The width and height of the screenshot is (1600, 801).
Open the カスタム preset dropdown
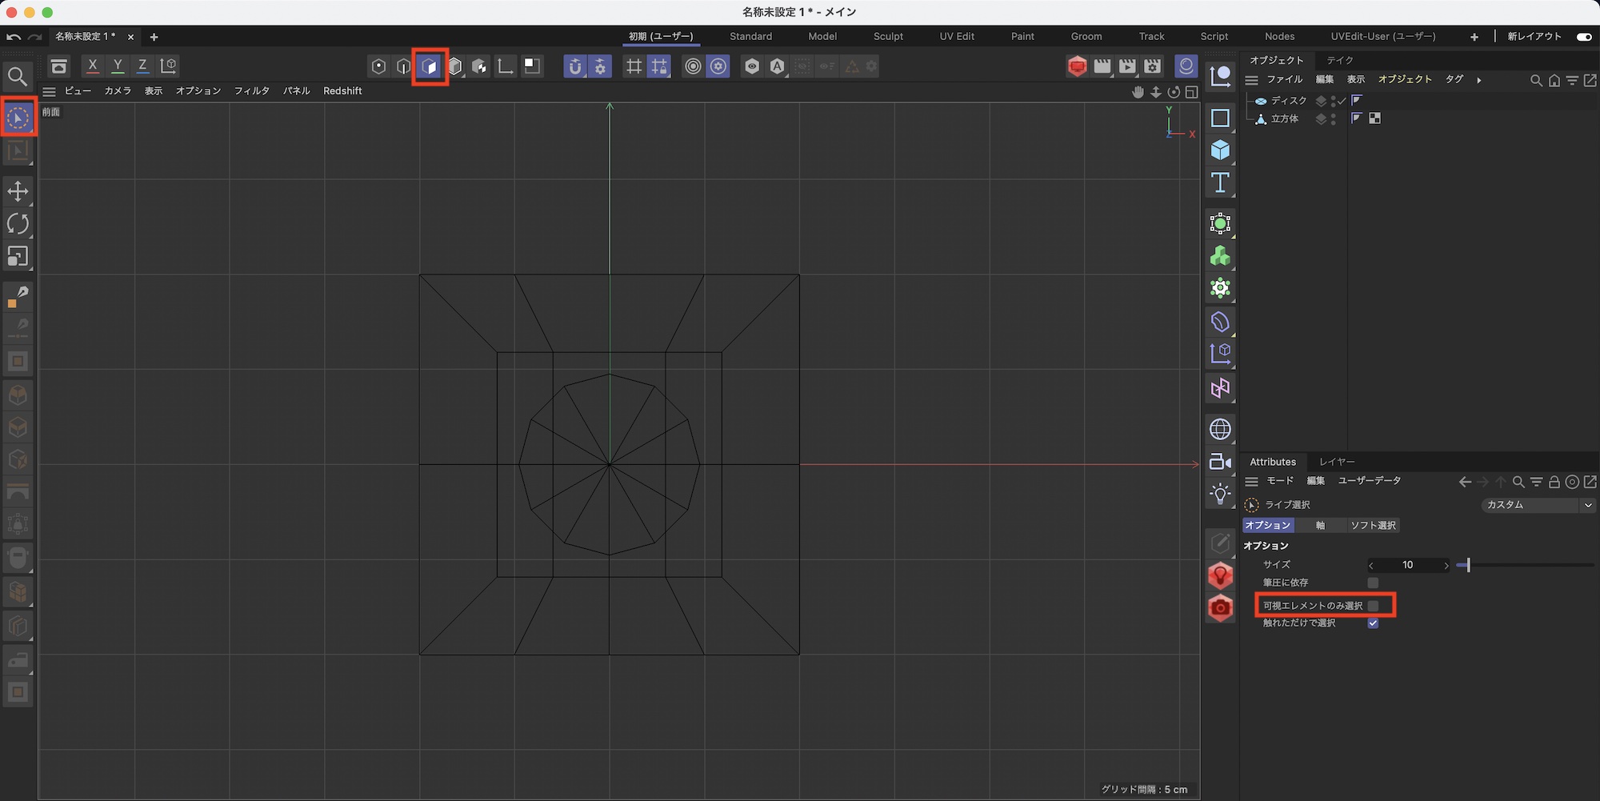pos(1537,505)
